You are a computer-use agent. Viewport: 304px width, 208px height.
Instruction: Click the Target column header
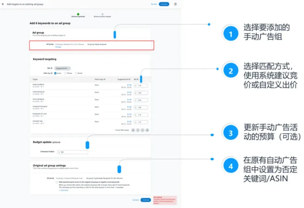point(35,79)
